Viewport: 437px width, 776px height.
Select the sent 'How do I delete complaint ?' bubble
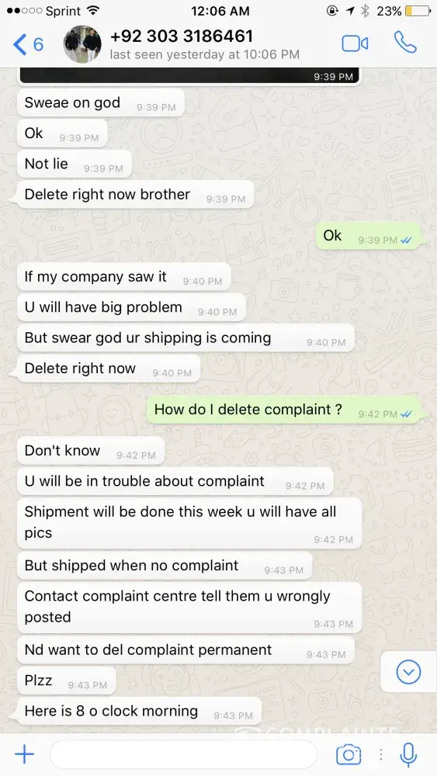pos(283,410)
